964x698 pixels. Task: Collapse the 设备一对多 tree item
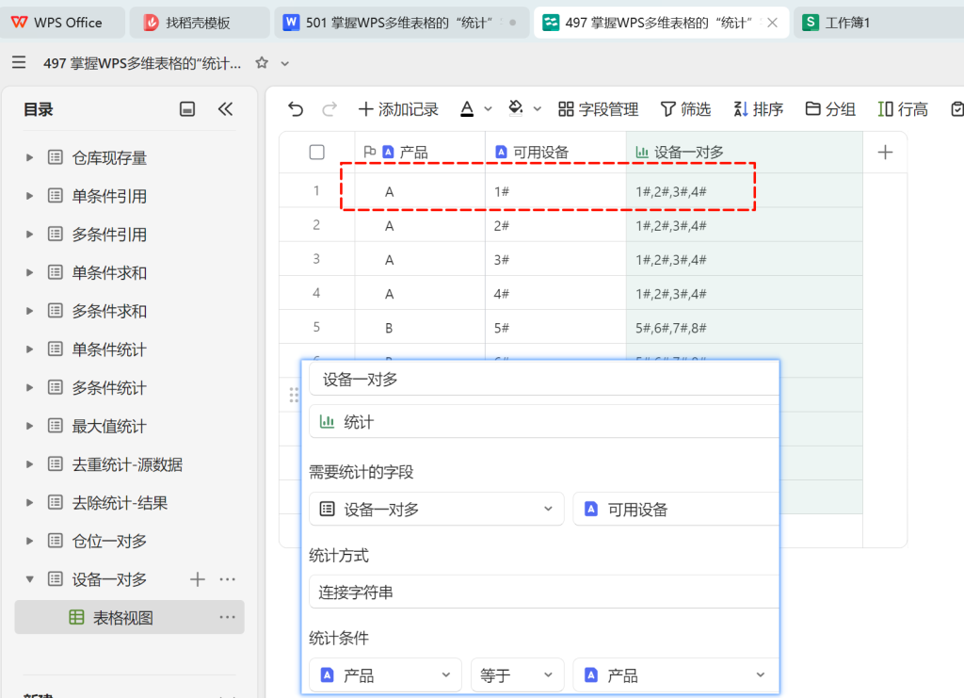click(29, 579)
